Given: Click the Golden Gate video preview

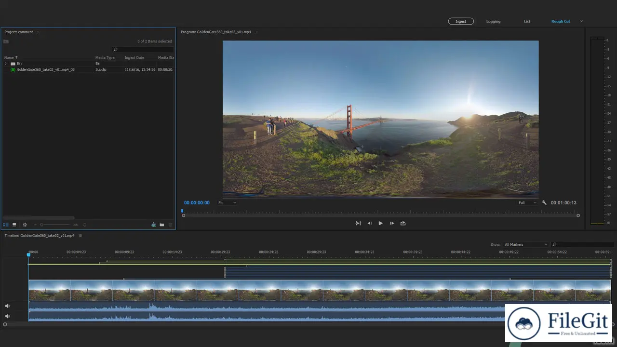Looking at the screenshot, I should point(380,119).
